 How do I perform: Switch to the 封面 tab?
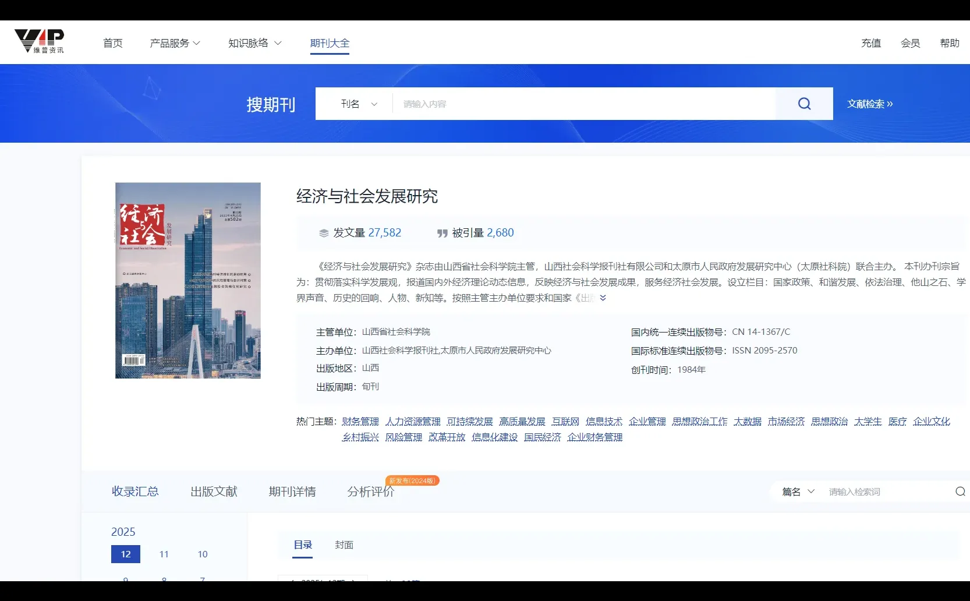[x=344, y=546]
